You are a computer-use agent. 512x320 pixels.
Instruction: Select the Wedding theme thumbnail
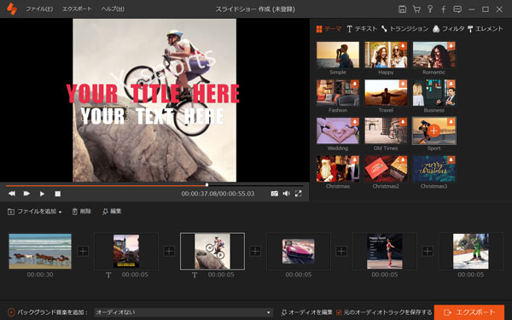click(x=338, y=131)
